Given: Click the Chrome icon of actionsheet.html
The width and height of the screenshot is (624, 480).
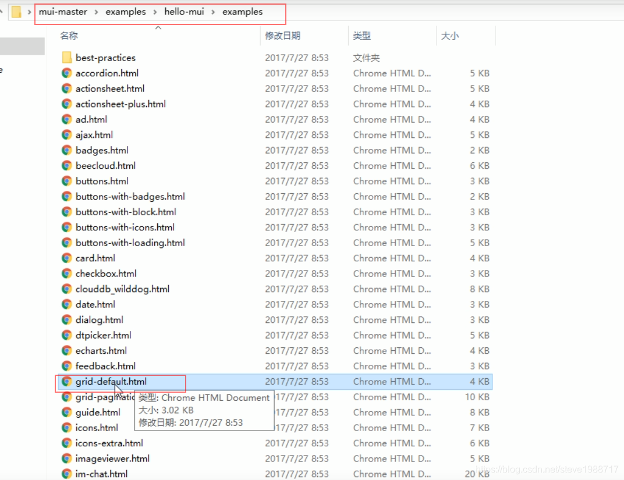Looking at the screenshot, I should [x=67, y=88].
